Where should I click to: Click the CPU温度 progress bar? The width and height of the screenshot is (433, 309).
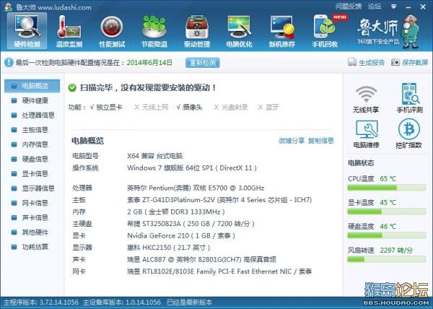click(386, 188)
